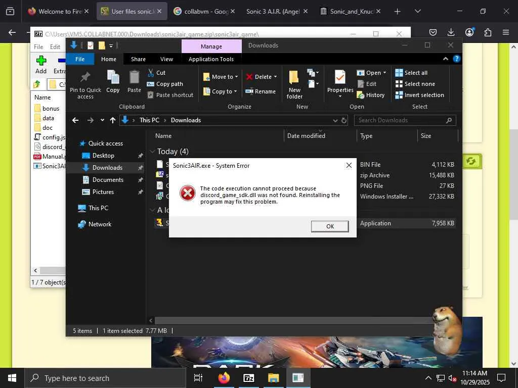Open Firefox downloads panel icon
The image size is (518, 388).
coord(451,32)
